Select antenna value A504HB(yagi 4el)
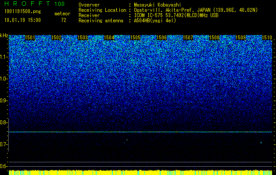 tap(155, 21)
